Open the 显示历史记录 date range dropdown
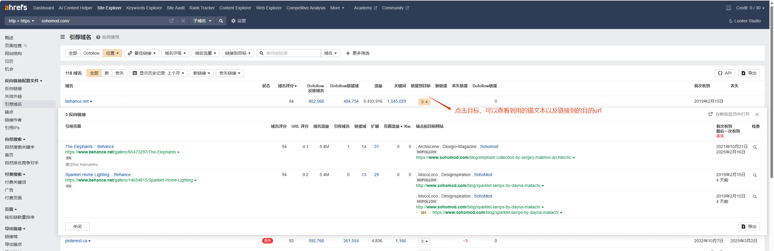This screenshot has height=251, width=774. [x=158, y=73]
